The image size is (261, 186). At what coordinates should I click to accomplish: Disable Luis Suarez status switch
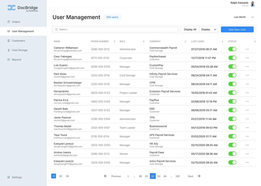(x=232, y=66)
